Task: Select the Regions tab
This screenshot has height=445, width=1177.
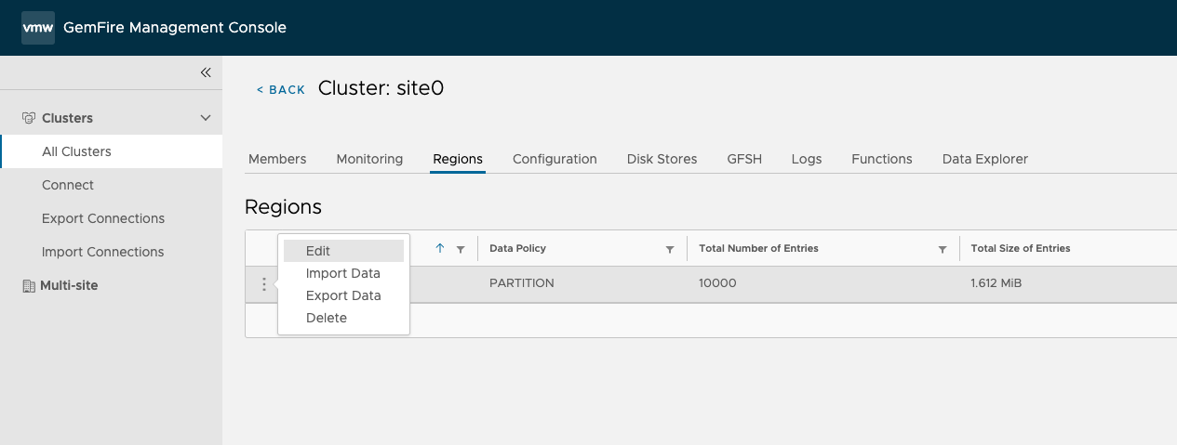Action: pyautogui.click(x=458, y=159)
